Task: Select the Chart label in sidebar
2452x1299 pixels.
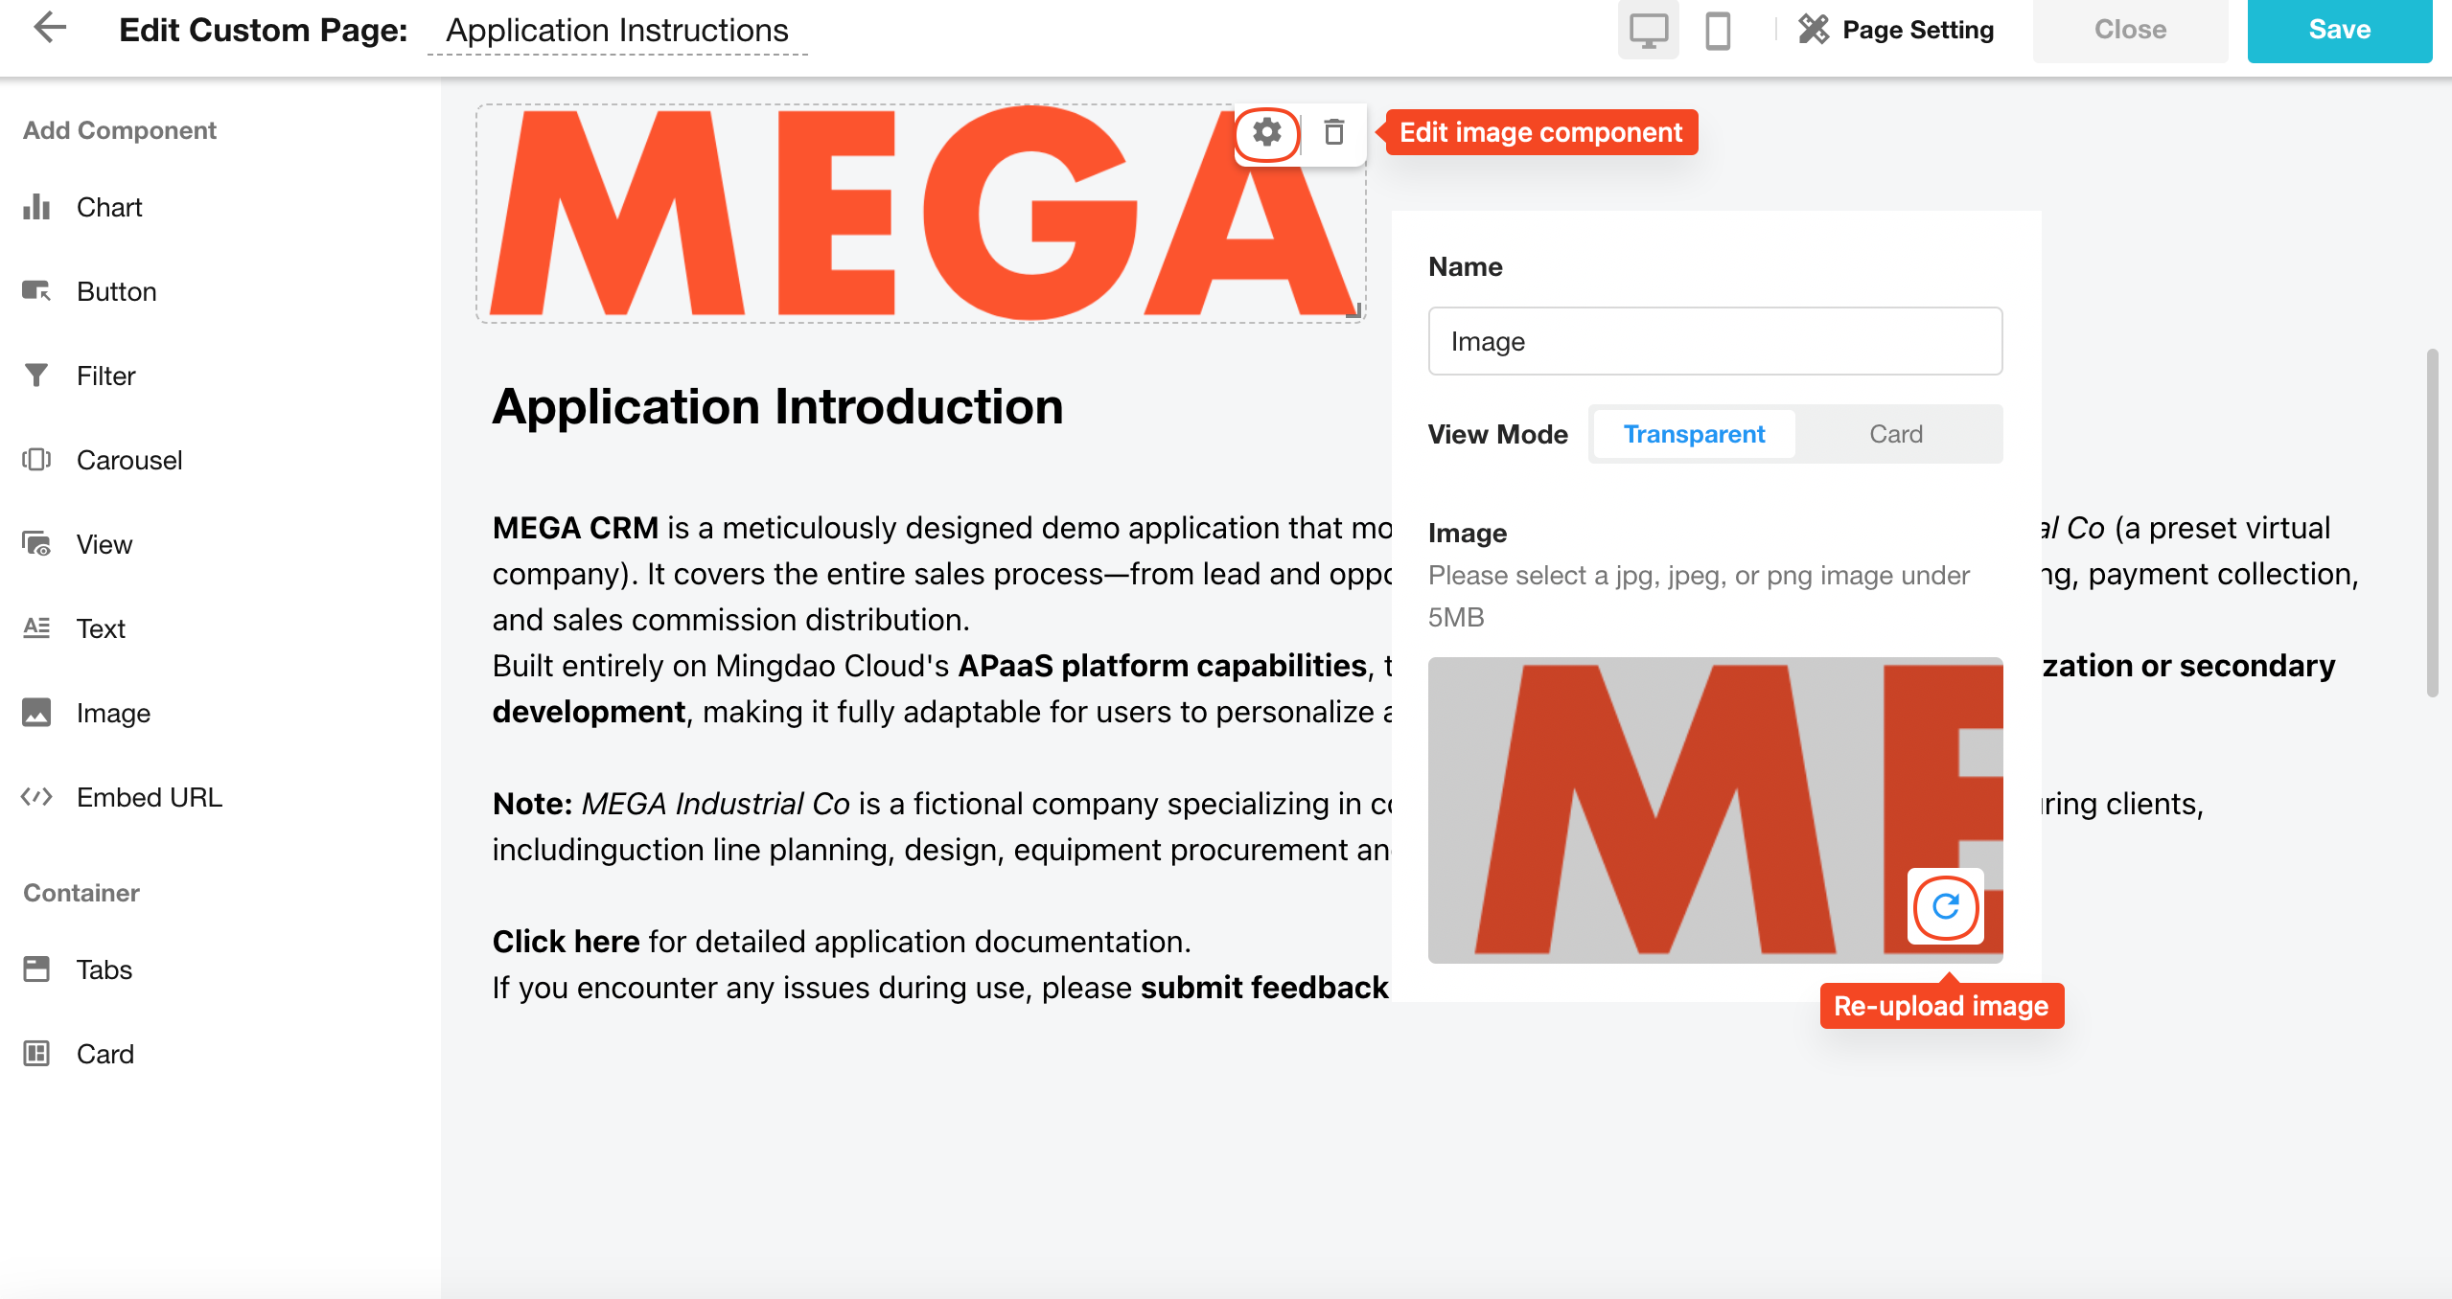Action: tap(109, 207)
